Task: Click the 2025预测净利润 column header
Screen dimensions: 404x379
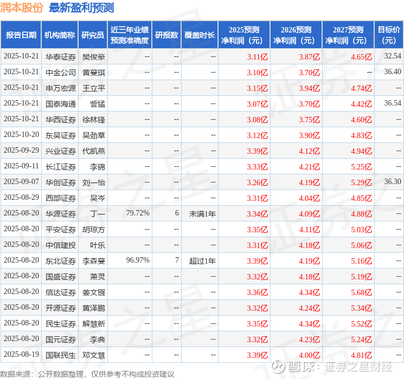Action: point(244,35)
